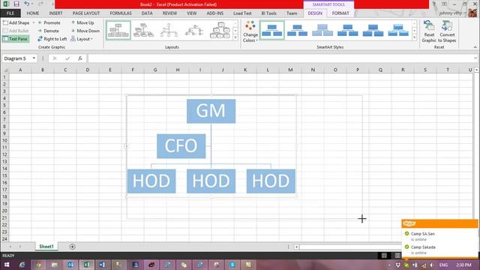Open the Sheet1 tab

(x=46, y=247)
